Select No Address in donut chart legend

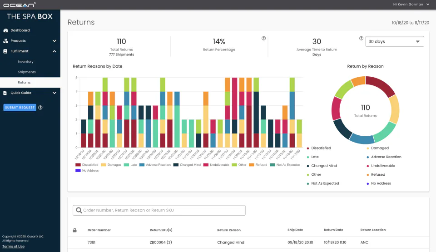point(379,183)
